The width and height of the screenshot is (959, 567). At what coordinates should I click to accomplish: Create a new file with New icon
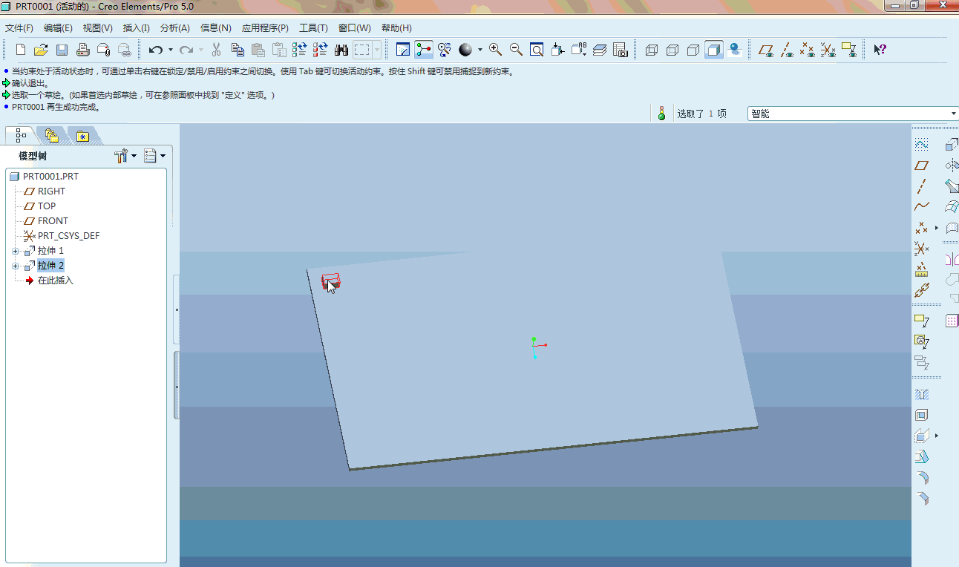tap(21, 50)
